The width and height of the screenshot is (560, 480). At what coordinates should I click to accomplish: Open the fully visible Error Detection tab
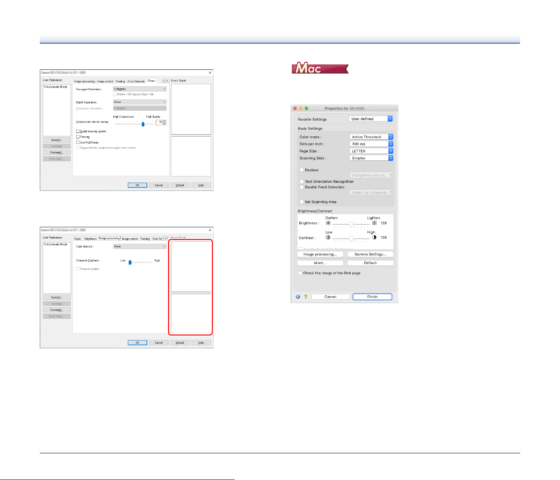click(x=136, y=81)
